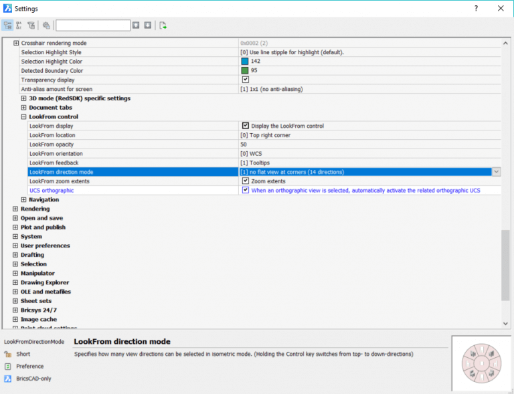
Task: Expand Drafting category
Action: tap(15, 254)
